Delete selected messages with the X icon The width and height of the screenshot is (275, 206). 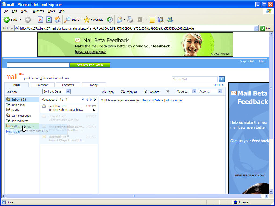pos(168,91)
